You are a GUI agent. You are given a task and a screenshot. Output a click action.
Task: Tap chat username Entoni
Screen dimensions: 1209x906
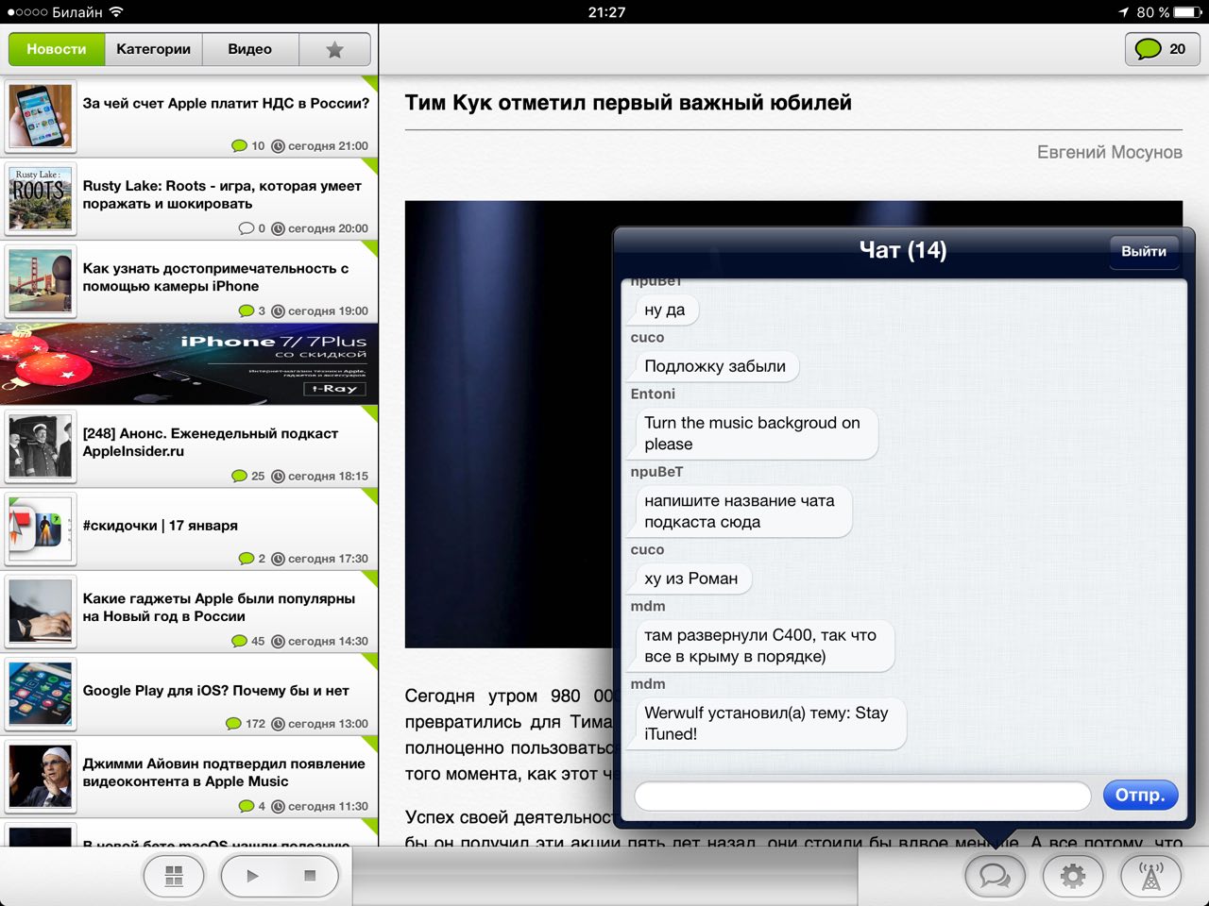click(653, 394)
